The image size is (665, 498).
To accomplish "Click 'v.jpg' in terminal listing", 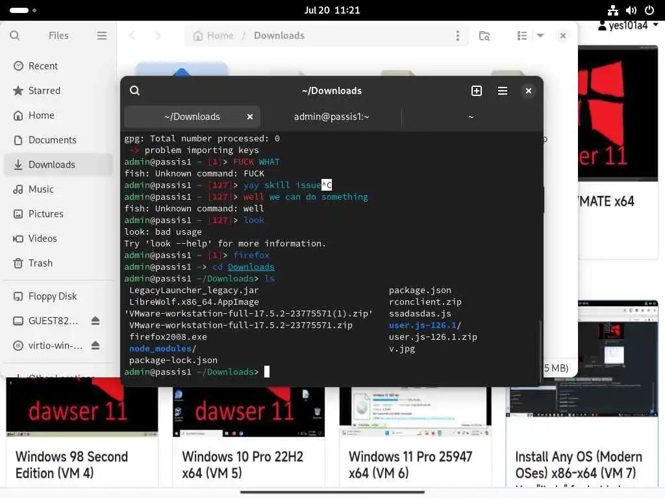I will point(401,348).
